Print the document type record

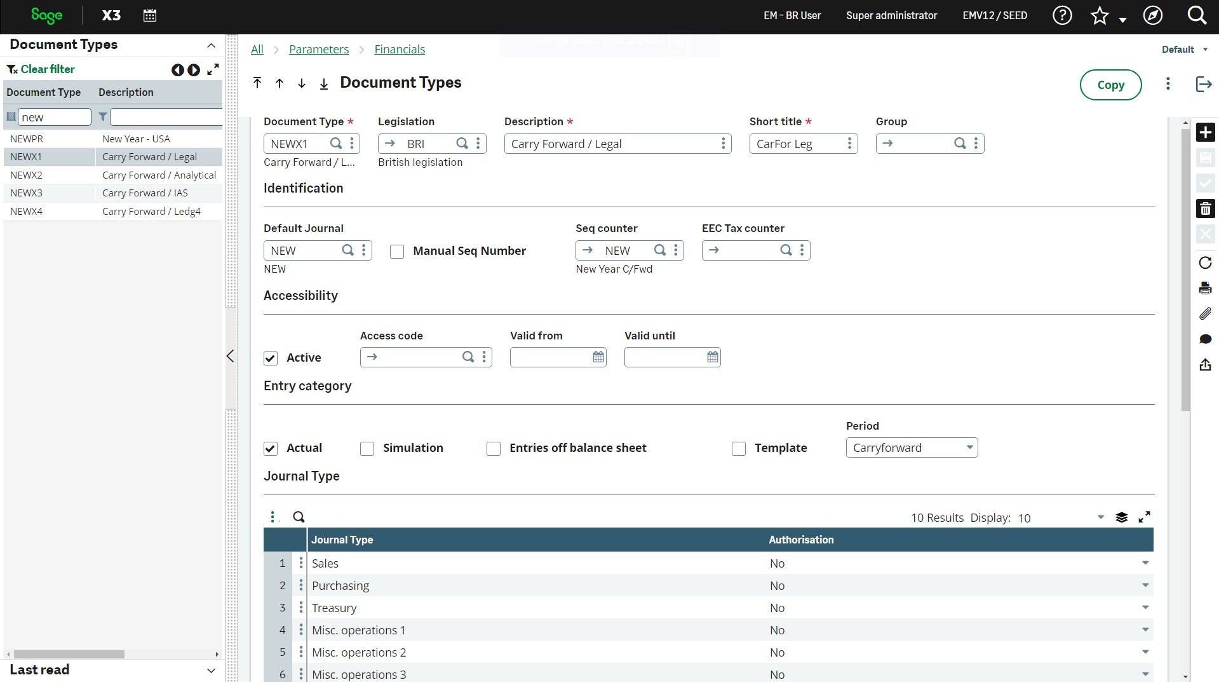tap(1205, 288)
